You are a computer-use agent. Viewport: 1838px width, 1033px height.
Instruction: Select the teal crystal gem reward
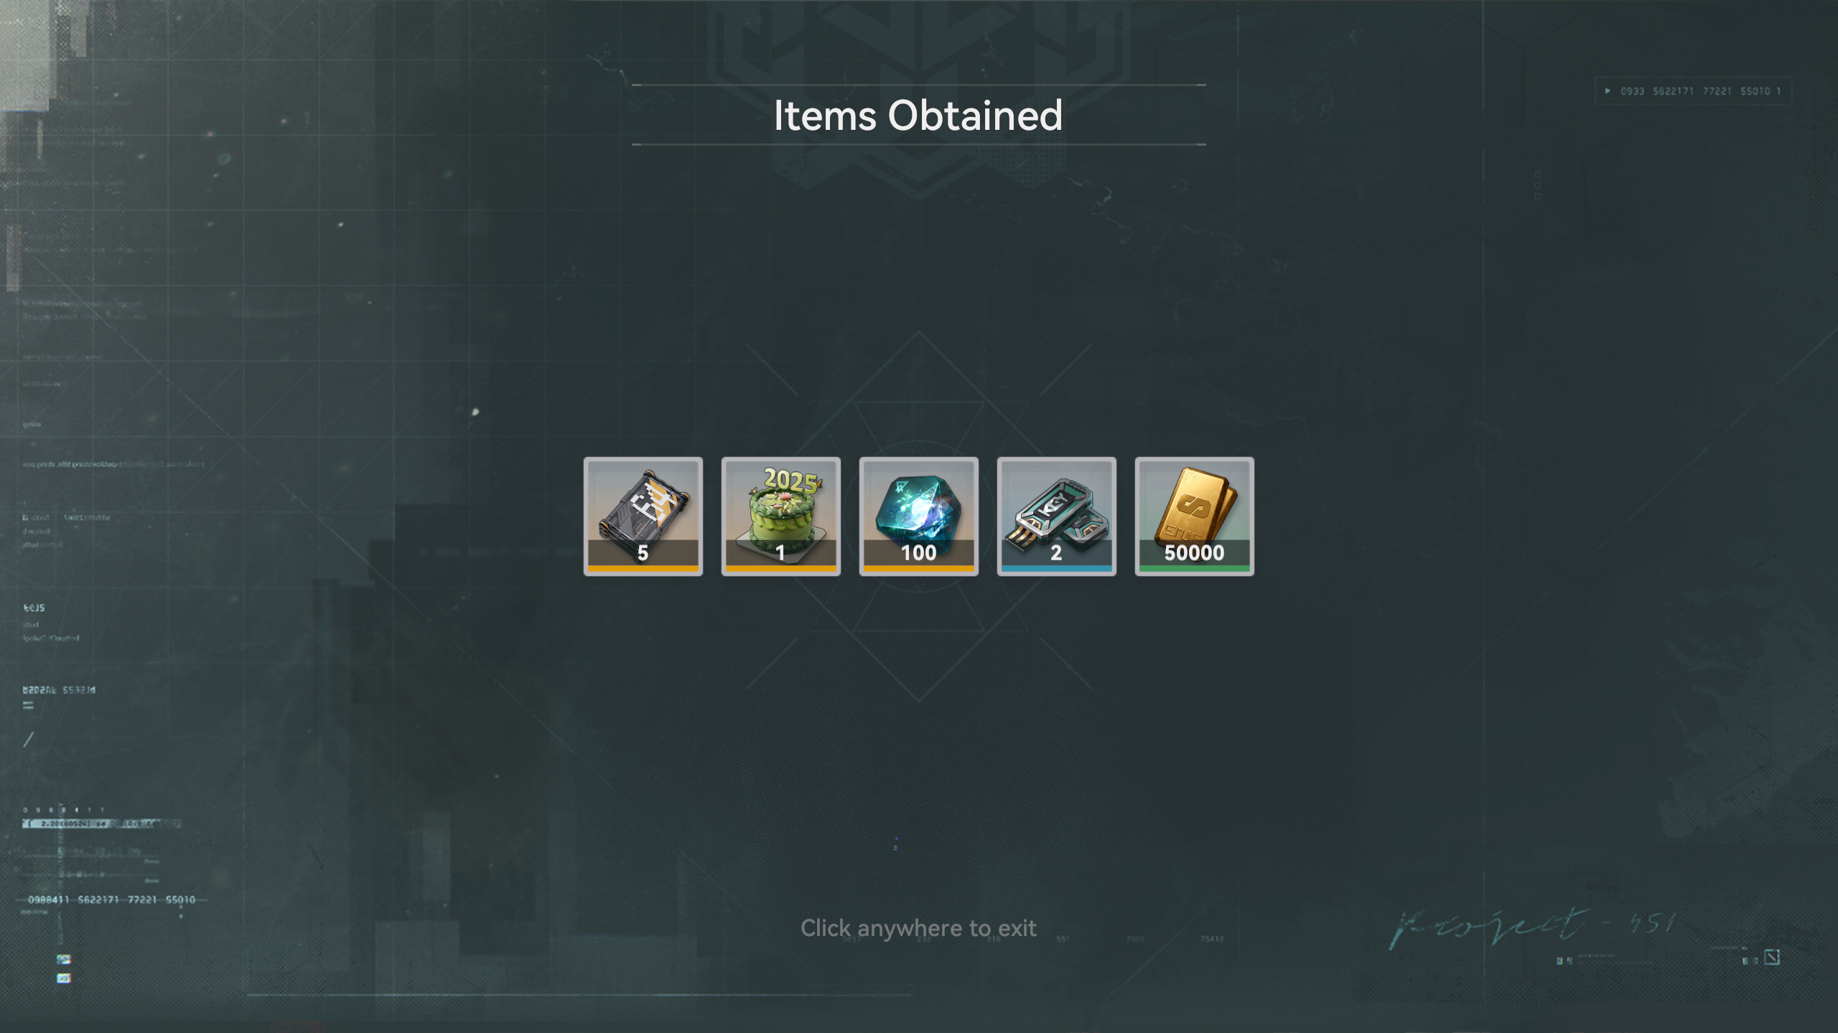tap(918, 516)
